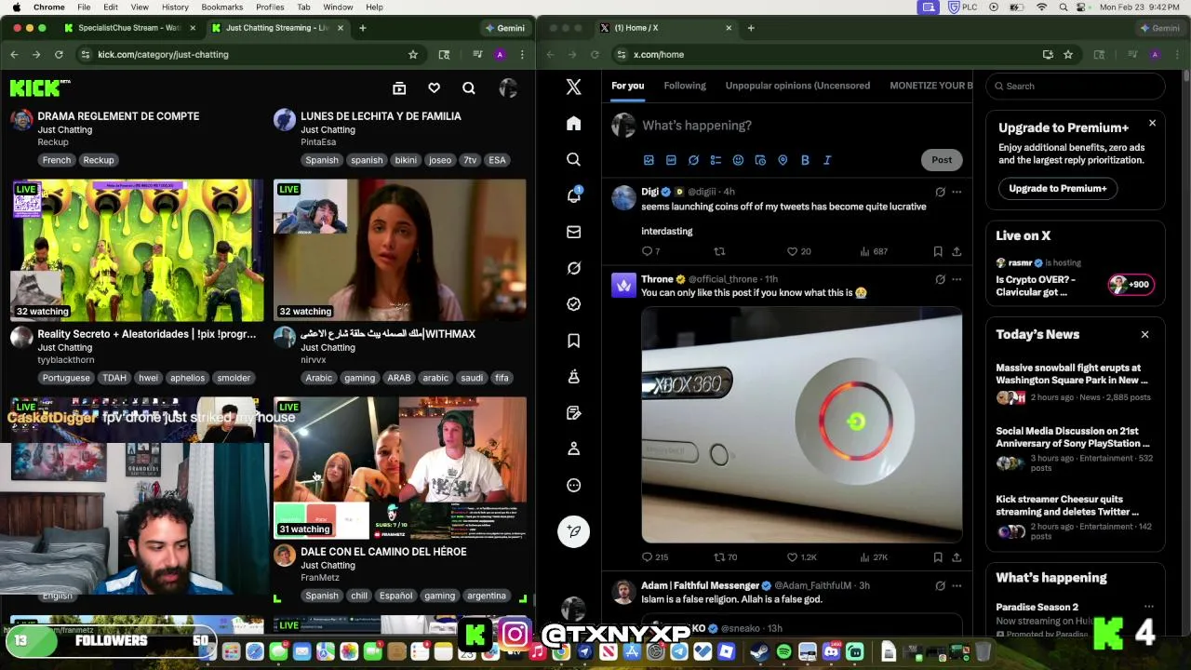Open Massive snowball fight news item
1191x670 pixels.
[1073, 382]
